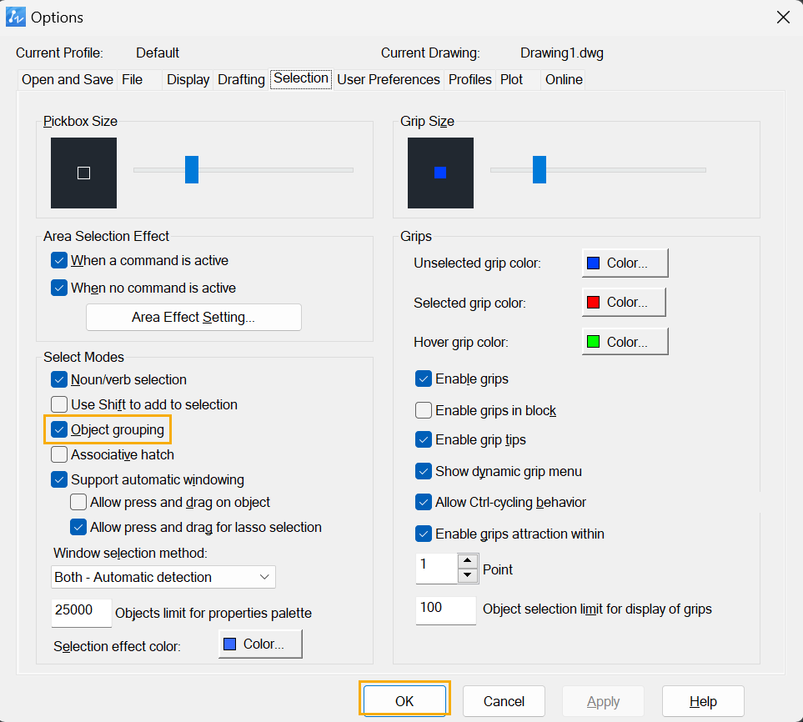Screen dimensions: 803x722
Task: Switch to the Profiles tab
Action: click(x=469, y=79)
